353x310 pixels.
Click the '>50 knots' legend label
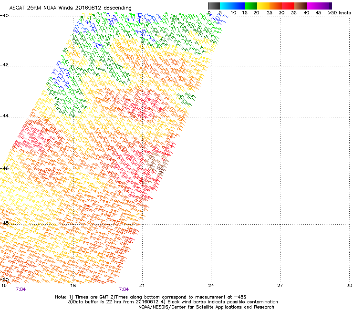click(339, 13)
